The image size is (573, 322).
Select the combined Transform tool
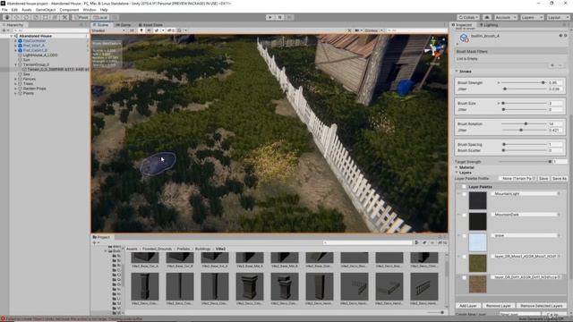pyautogui.click(x=55, y=17)
